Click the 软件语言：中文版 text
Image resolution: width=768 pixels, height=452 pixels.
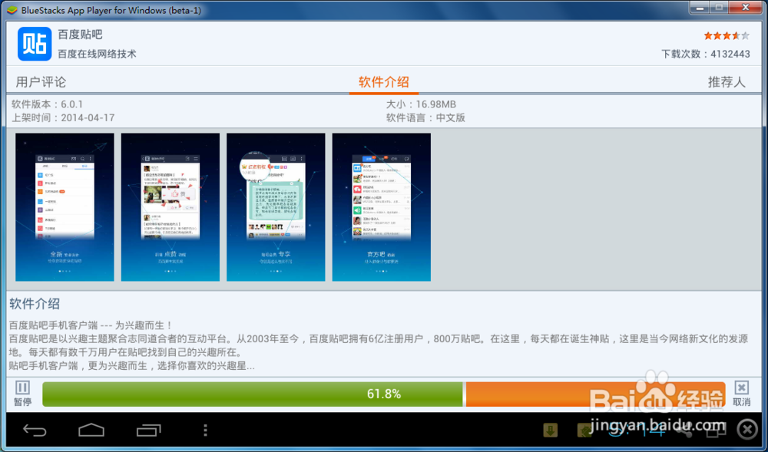(x=425, y=118)
